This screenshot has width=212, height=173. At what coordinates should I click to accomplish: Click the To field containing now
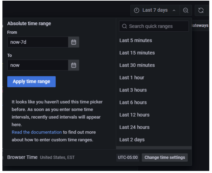pyautogui.click(x=37, y=65)
